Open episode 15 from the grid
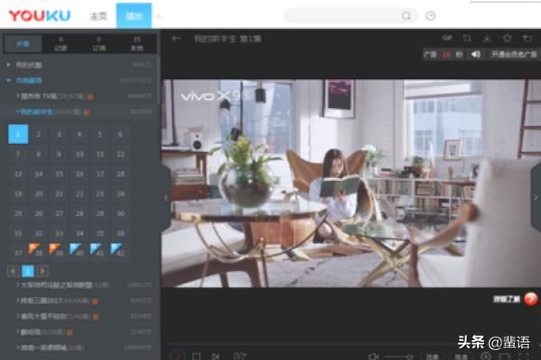Screen dimensions: 541x360 [60, 174]
